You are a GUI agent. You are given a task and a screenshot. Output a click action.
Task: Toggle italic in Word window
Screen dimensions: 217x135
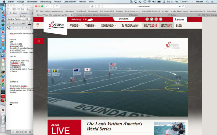(x=13, y=23)
